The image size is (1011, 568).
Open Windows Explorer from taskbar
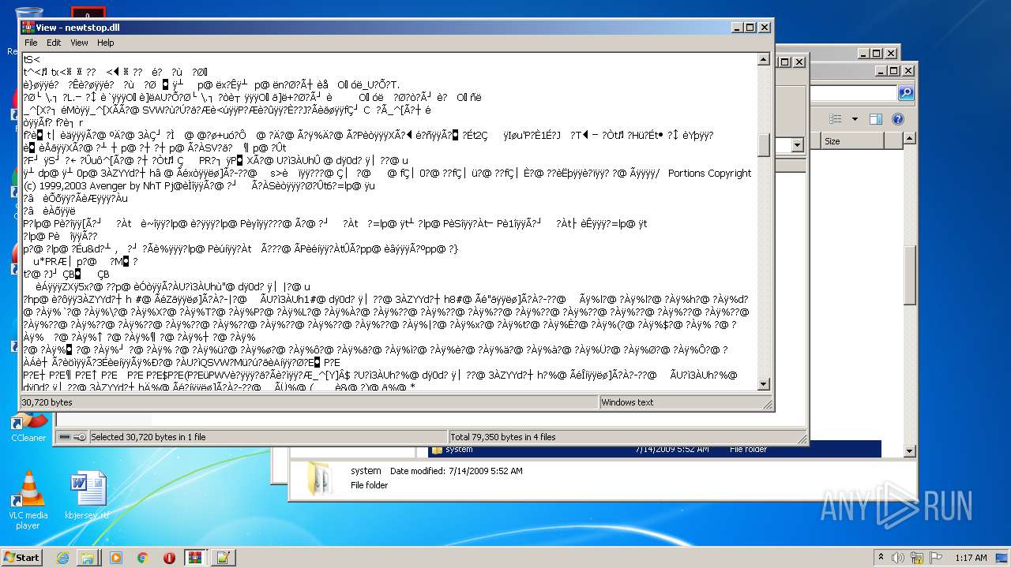(88, 558)
